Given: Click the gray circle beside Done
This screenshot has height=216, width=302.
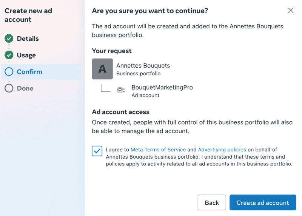Looking at the screenshot, I should click(x=9, y=88).
